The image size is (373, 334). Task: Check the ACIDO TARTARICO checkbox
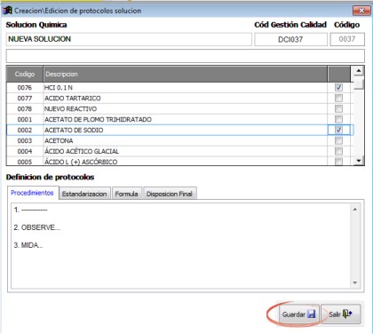pyautogui.click(x=338, y=98)
